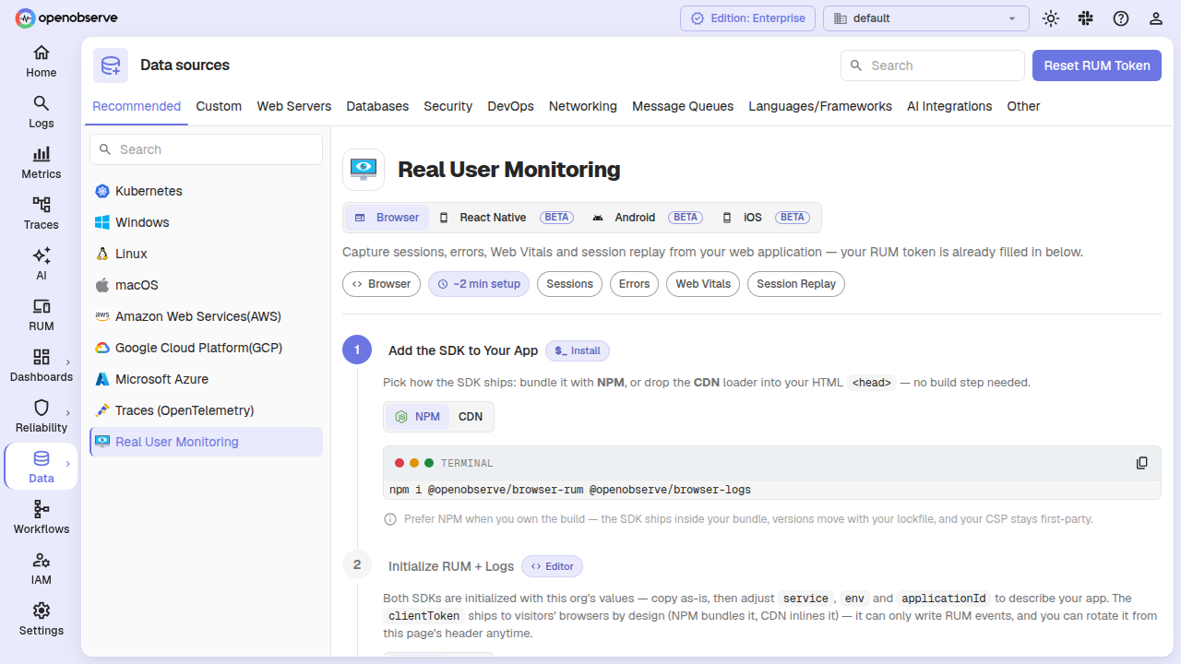Expand the Dashboards submenu chevron
This screenshot has width=1181, height=664.
pos(68,362)
